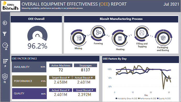This screenshot has width=181, height=102.
Task: Click the 96.2% overall OEE value
Action: pos(38,46)
